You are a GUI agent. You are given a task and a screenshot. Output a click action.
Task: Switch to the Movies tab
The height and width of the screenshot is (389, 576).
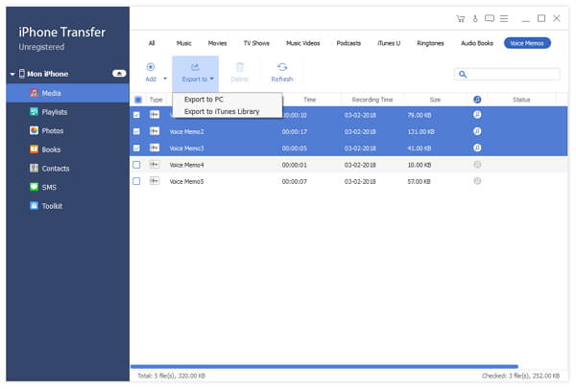(218, 43)
